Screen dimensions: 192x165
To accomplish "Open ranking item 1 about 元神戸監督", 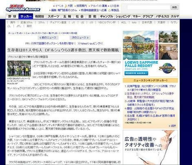I will (151, 88).
